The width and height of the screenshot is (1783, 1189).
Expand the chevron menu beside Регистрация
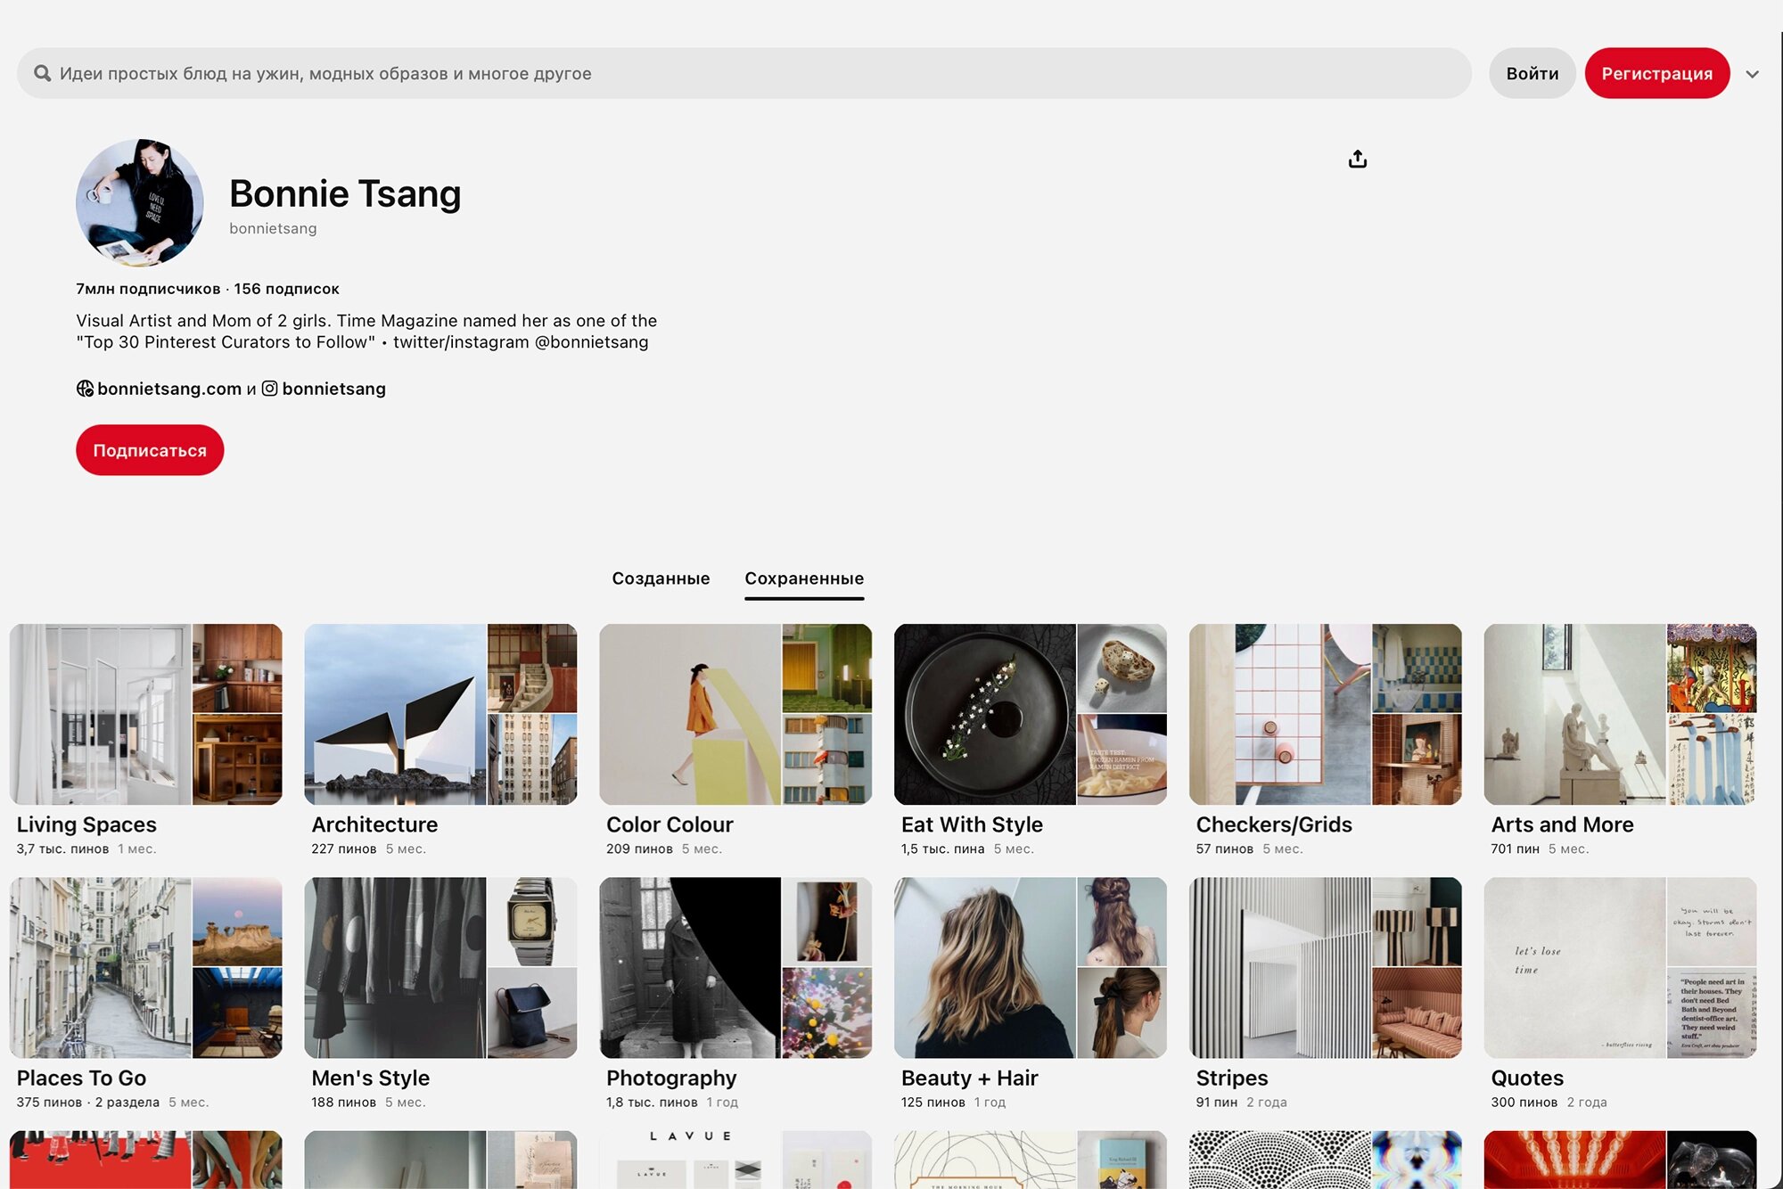1752,74
